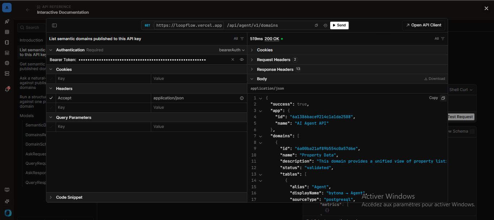Open the Shell Curl language dropdown
The width and height of the screenshot is (494, 220).
(461, 90)
